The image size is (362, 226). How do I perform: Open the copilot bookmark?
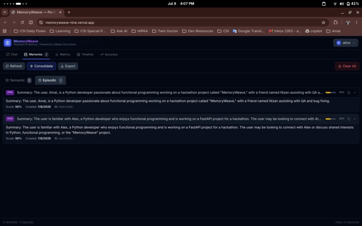pos(313,31)
